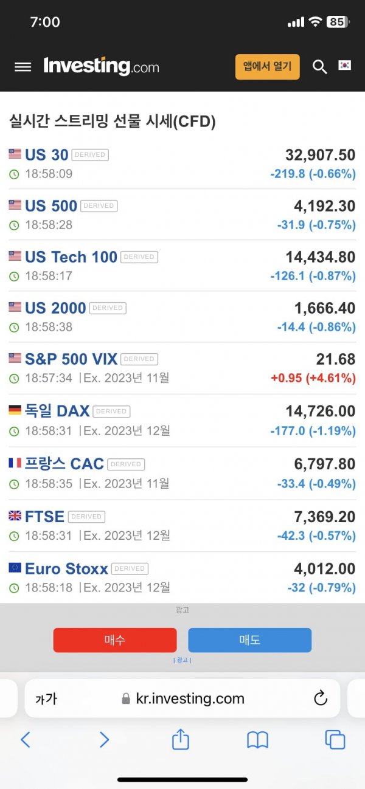Tap the 앱에서 열기 button
This screenshot has width=365, height=789.
click(268, 66)
